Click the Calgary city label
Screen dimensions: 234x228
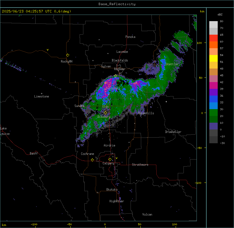[x=109, y=163]
